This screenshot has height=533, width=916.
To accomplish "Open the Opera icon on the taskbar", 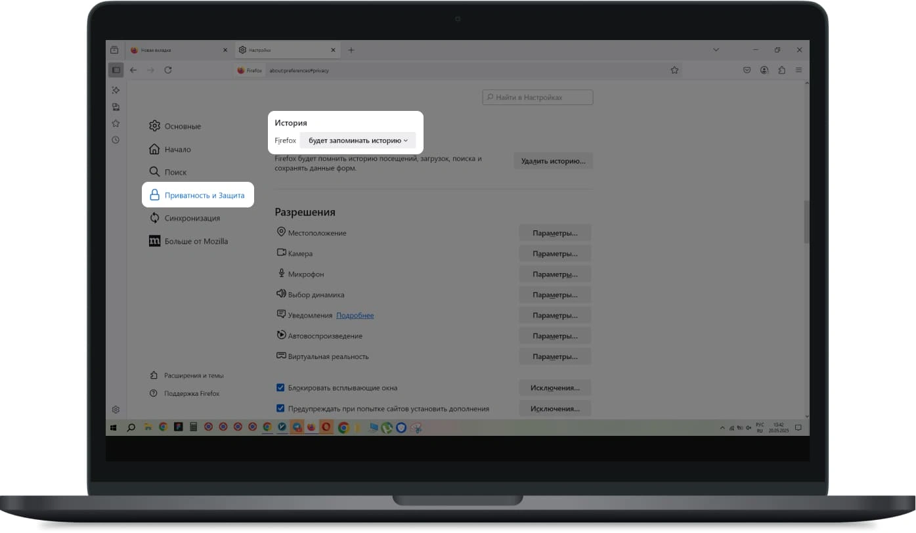I will (326, 427).
